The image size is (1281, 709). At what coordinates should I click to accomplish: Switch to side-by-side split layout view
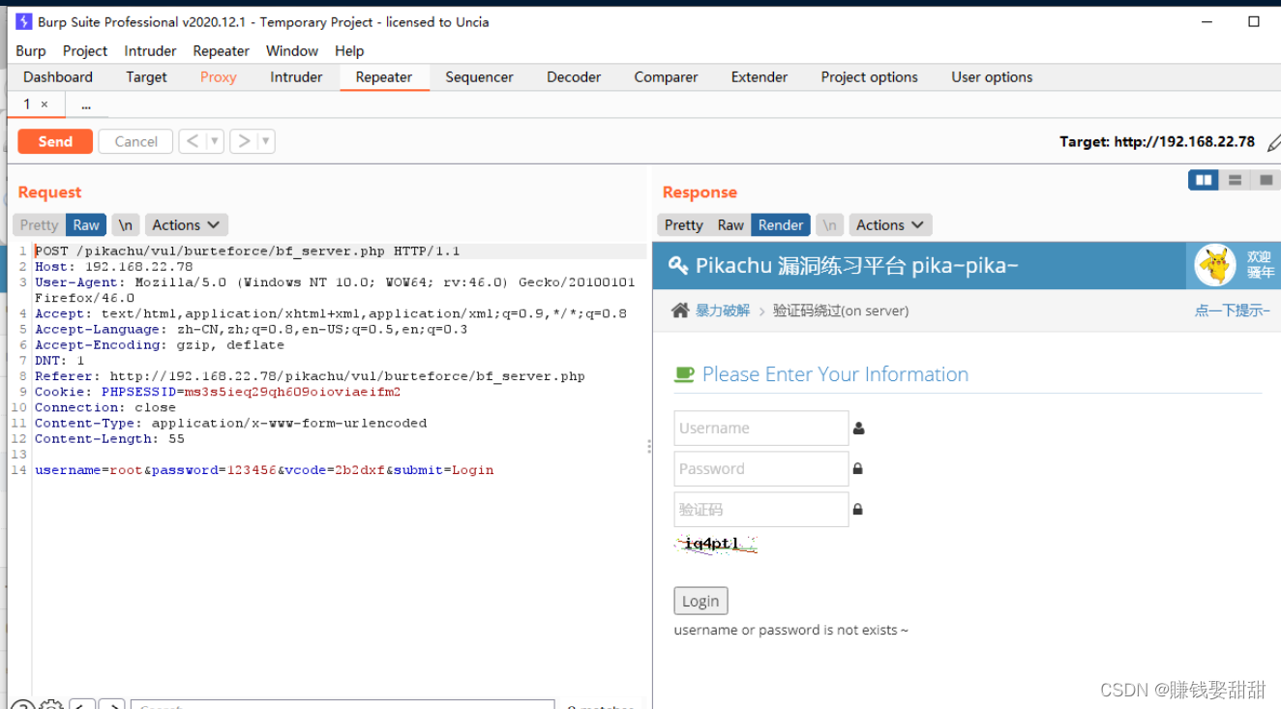[1204, 180]
